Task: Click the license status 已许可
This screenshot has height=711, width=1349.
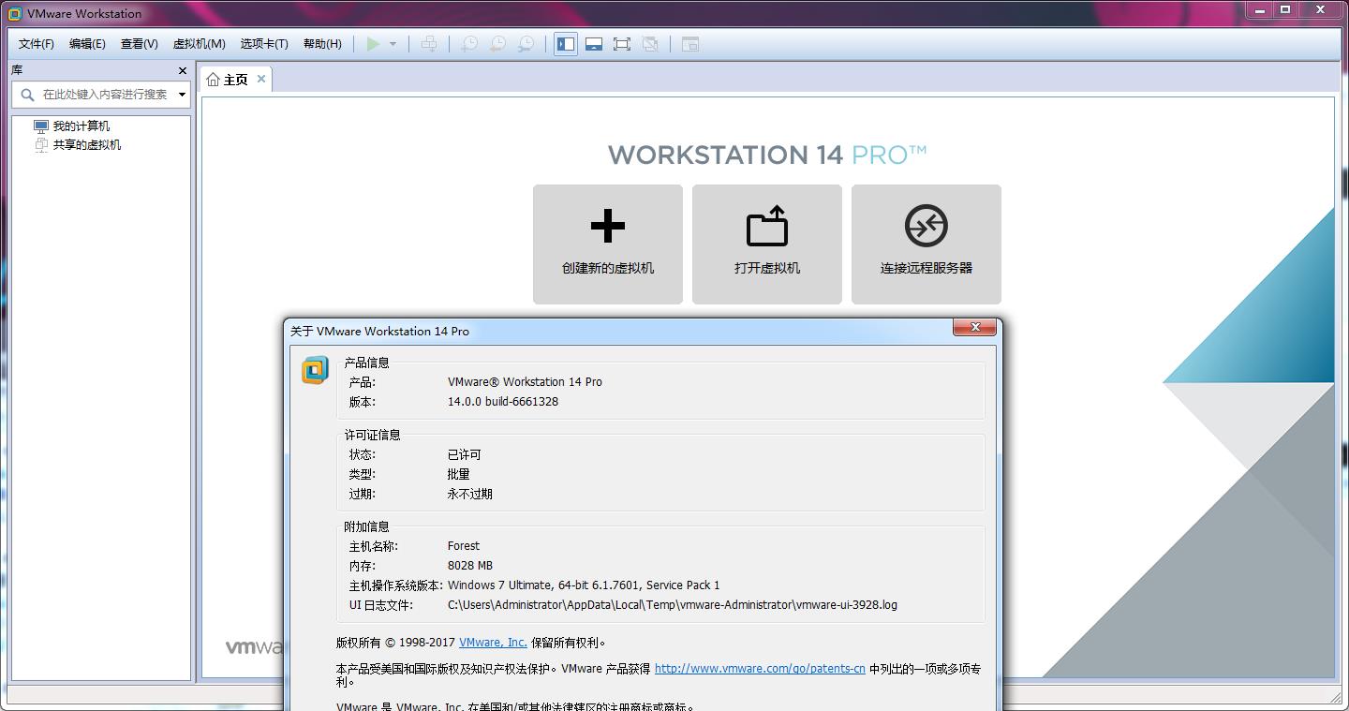Action: click(x=464, y=455)
